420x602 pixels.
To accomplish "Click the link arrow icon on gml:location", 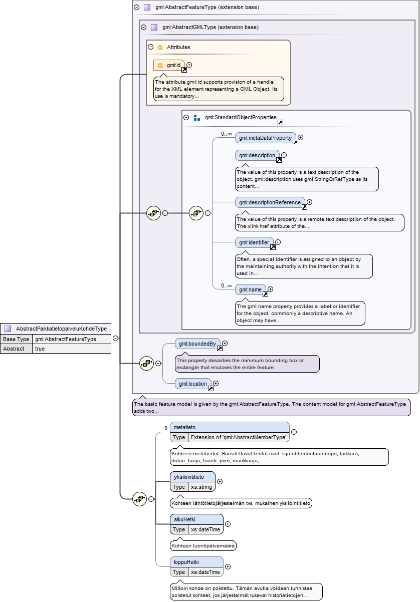I will pyautogui.click(x=211, y=389).
